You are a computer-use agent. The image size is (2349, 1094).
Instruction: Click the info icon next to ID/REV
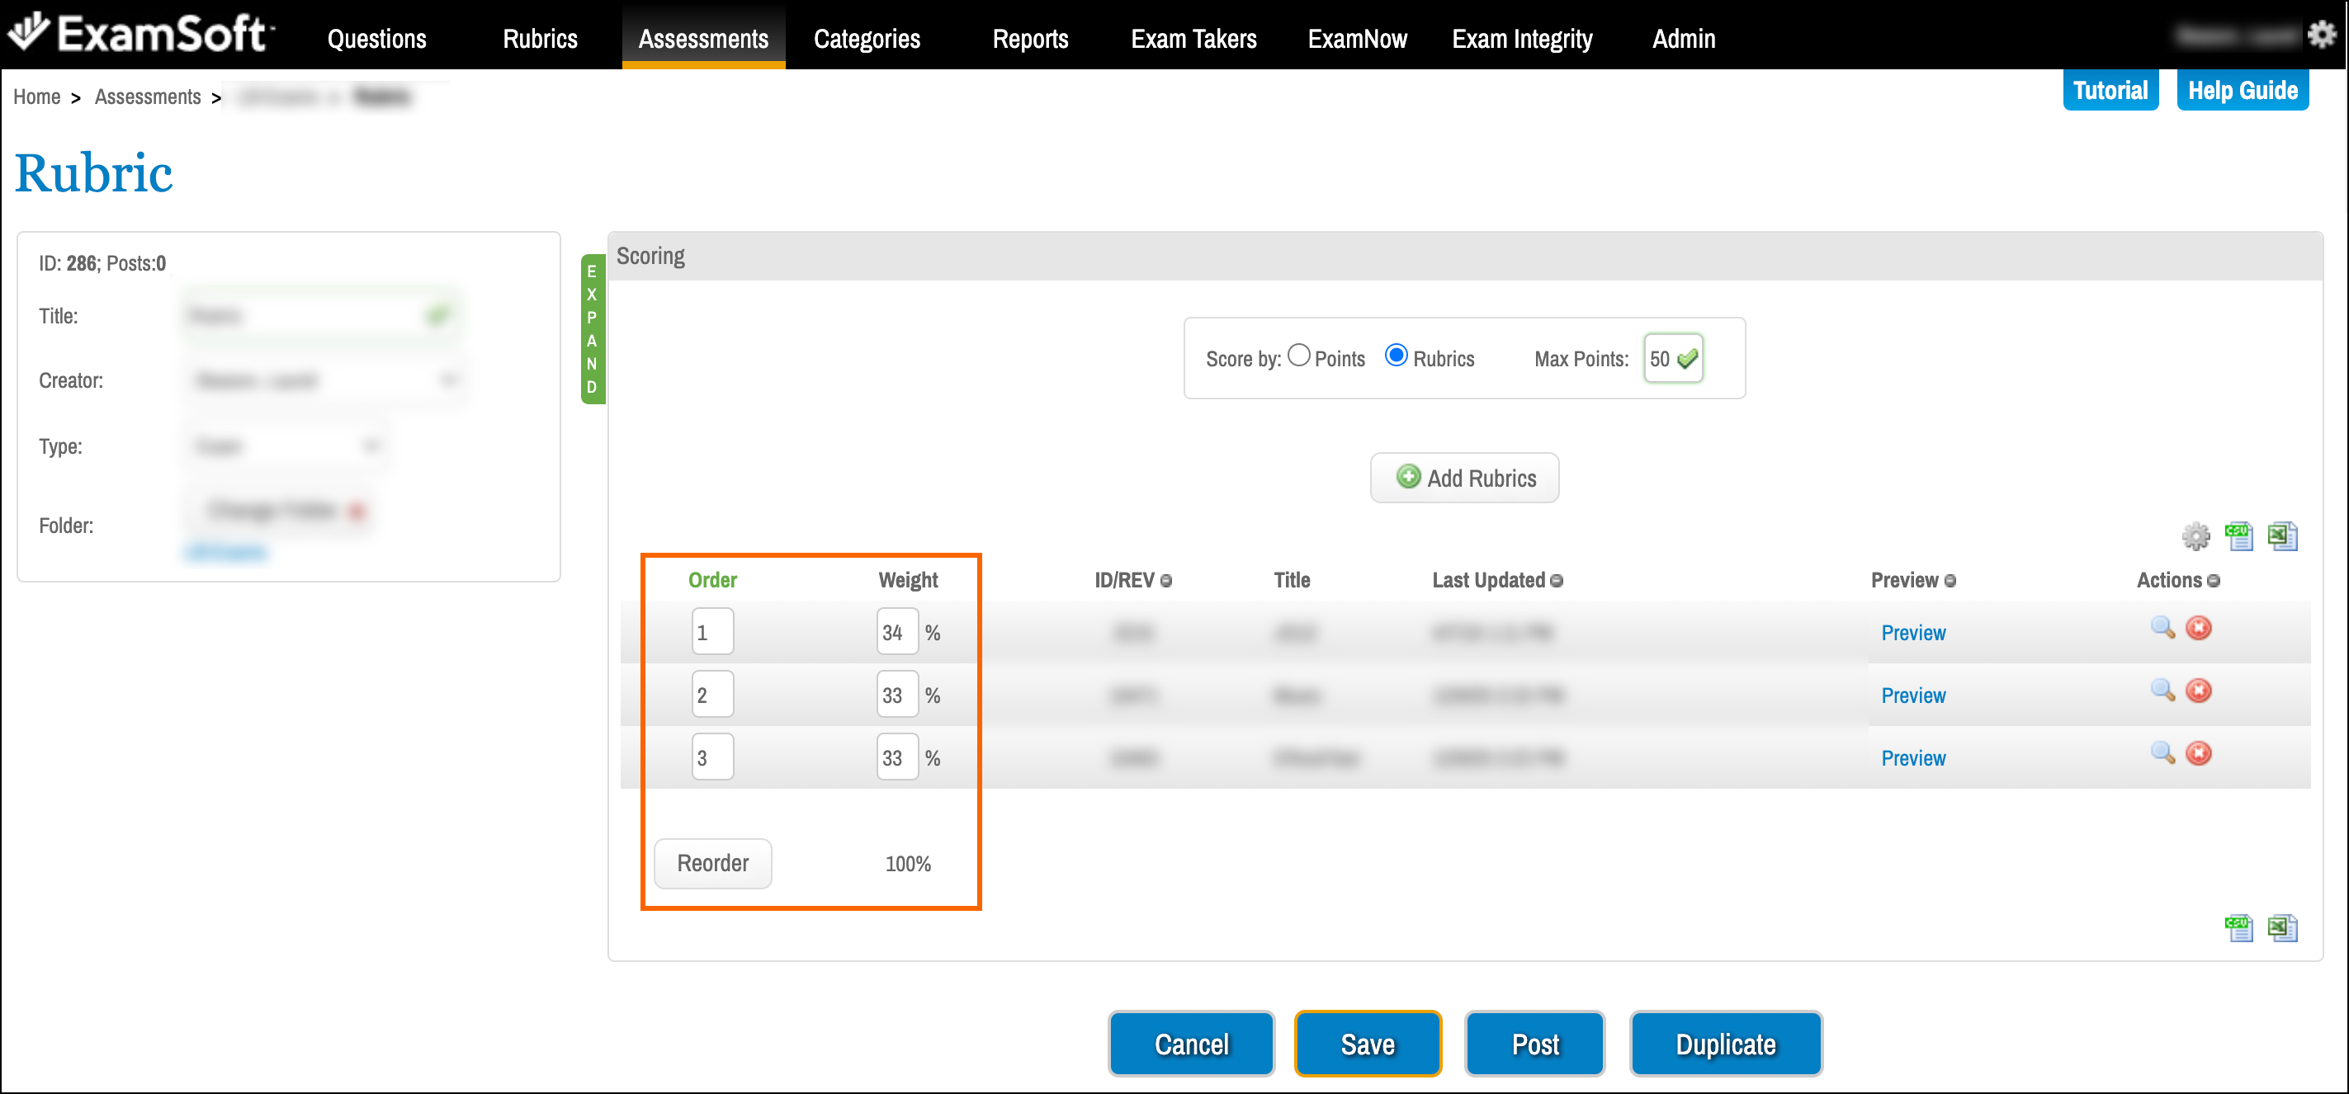point(1166,581)
